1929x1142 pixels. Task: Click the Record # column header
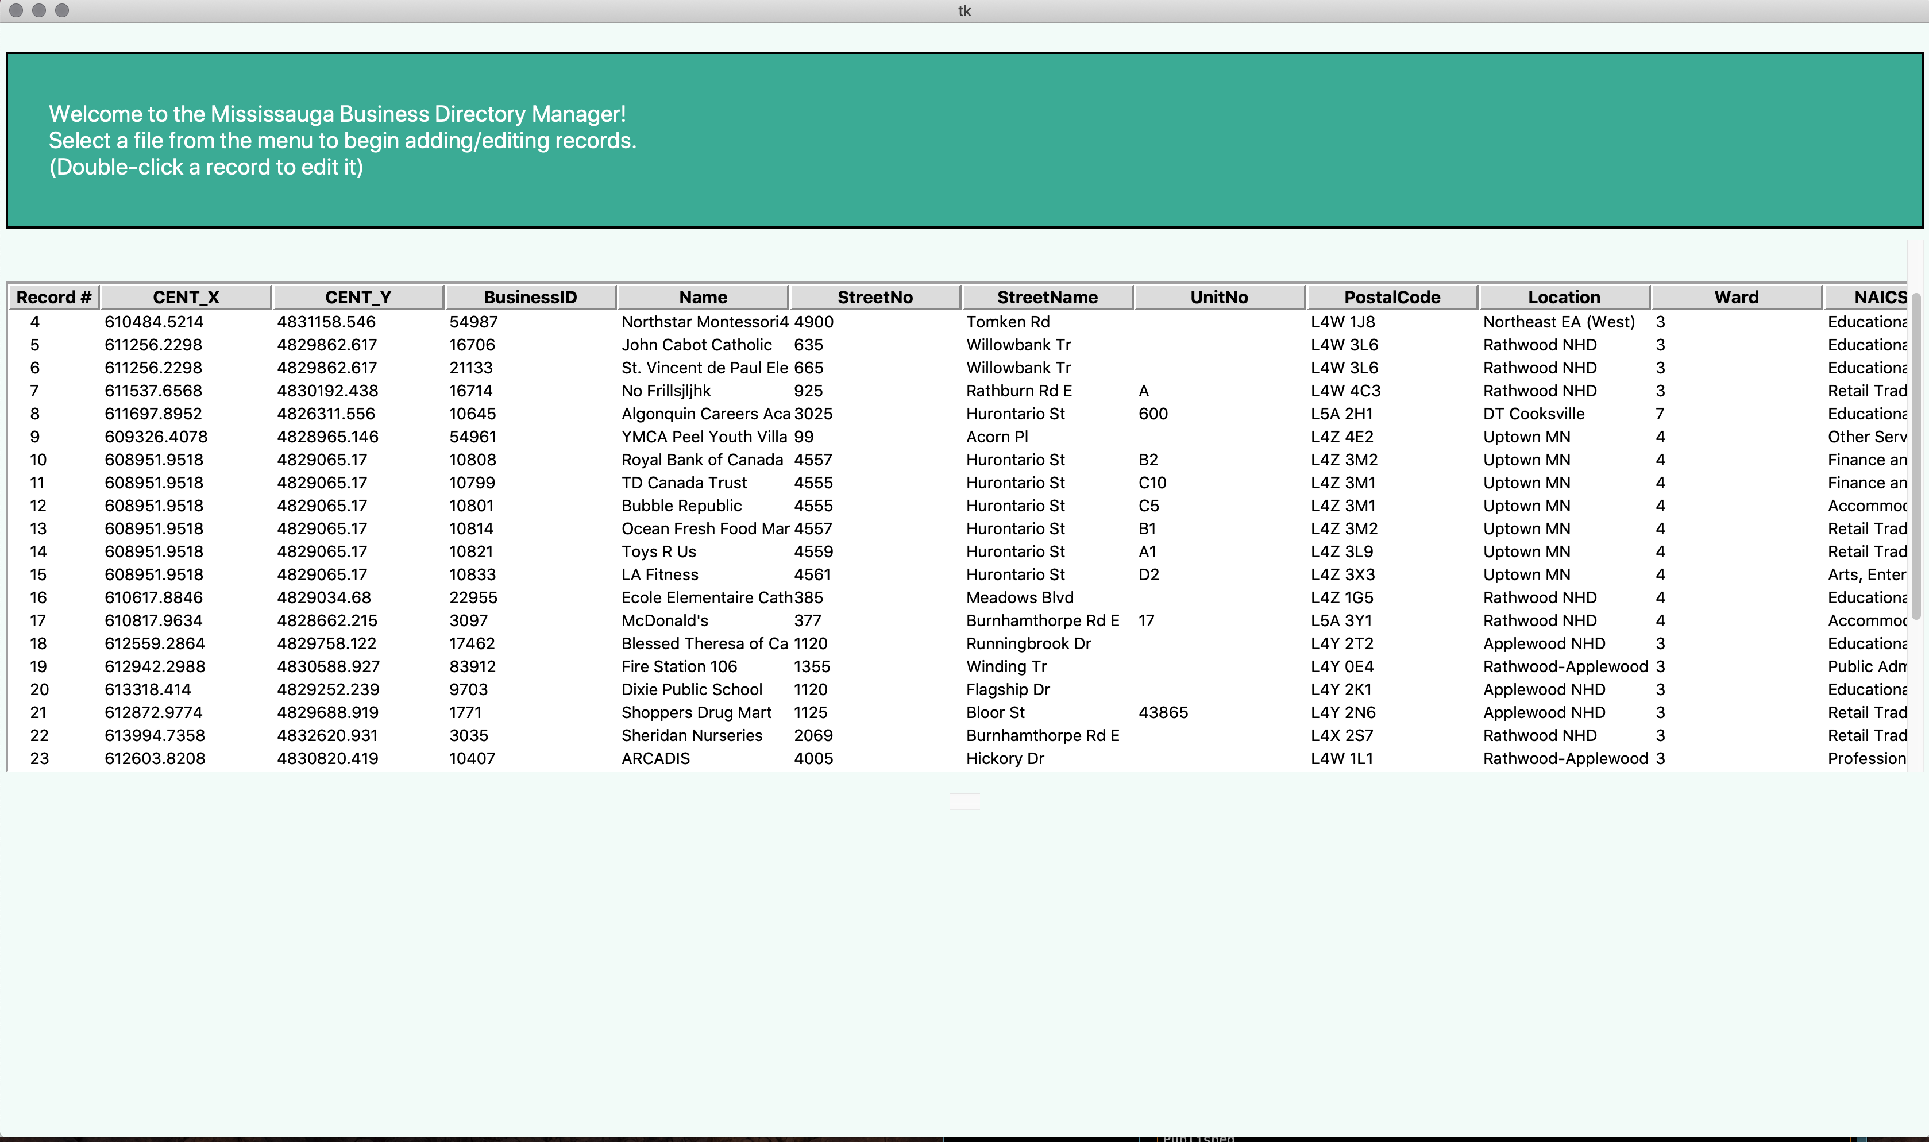[x=54, y=297]
